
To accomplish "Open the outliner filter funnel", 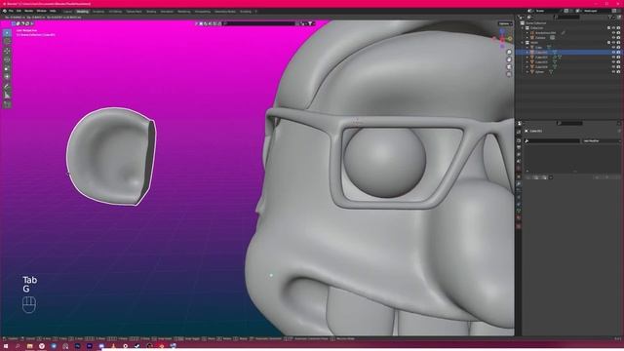I will tap(611, 18).
